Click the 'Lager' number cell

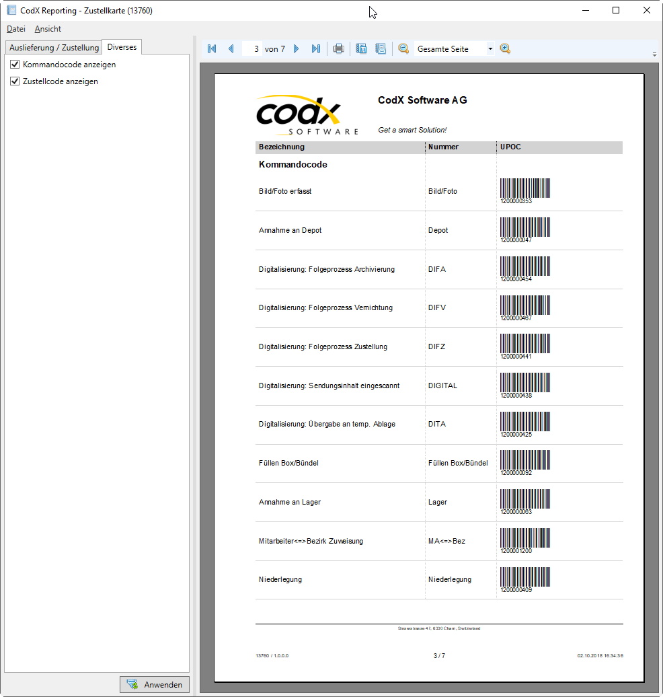pos(438,503)
